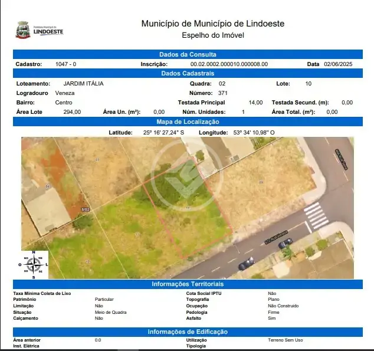Click the 'LINDOESTE' wordmark beside the crest
Image resolution: width=374 pixels, height=351 pixels.
[48, 31]
